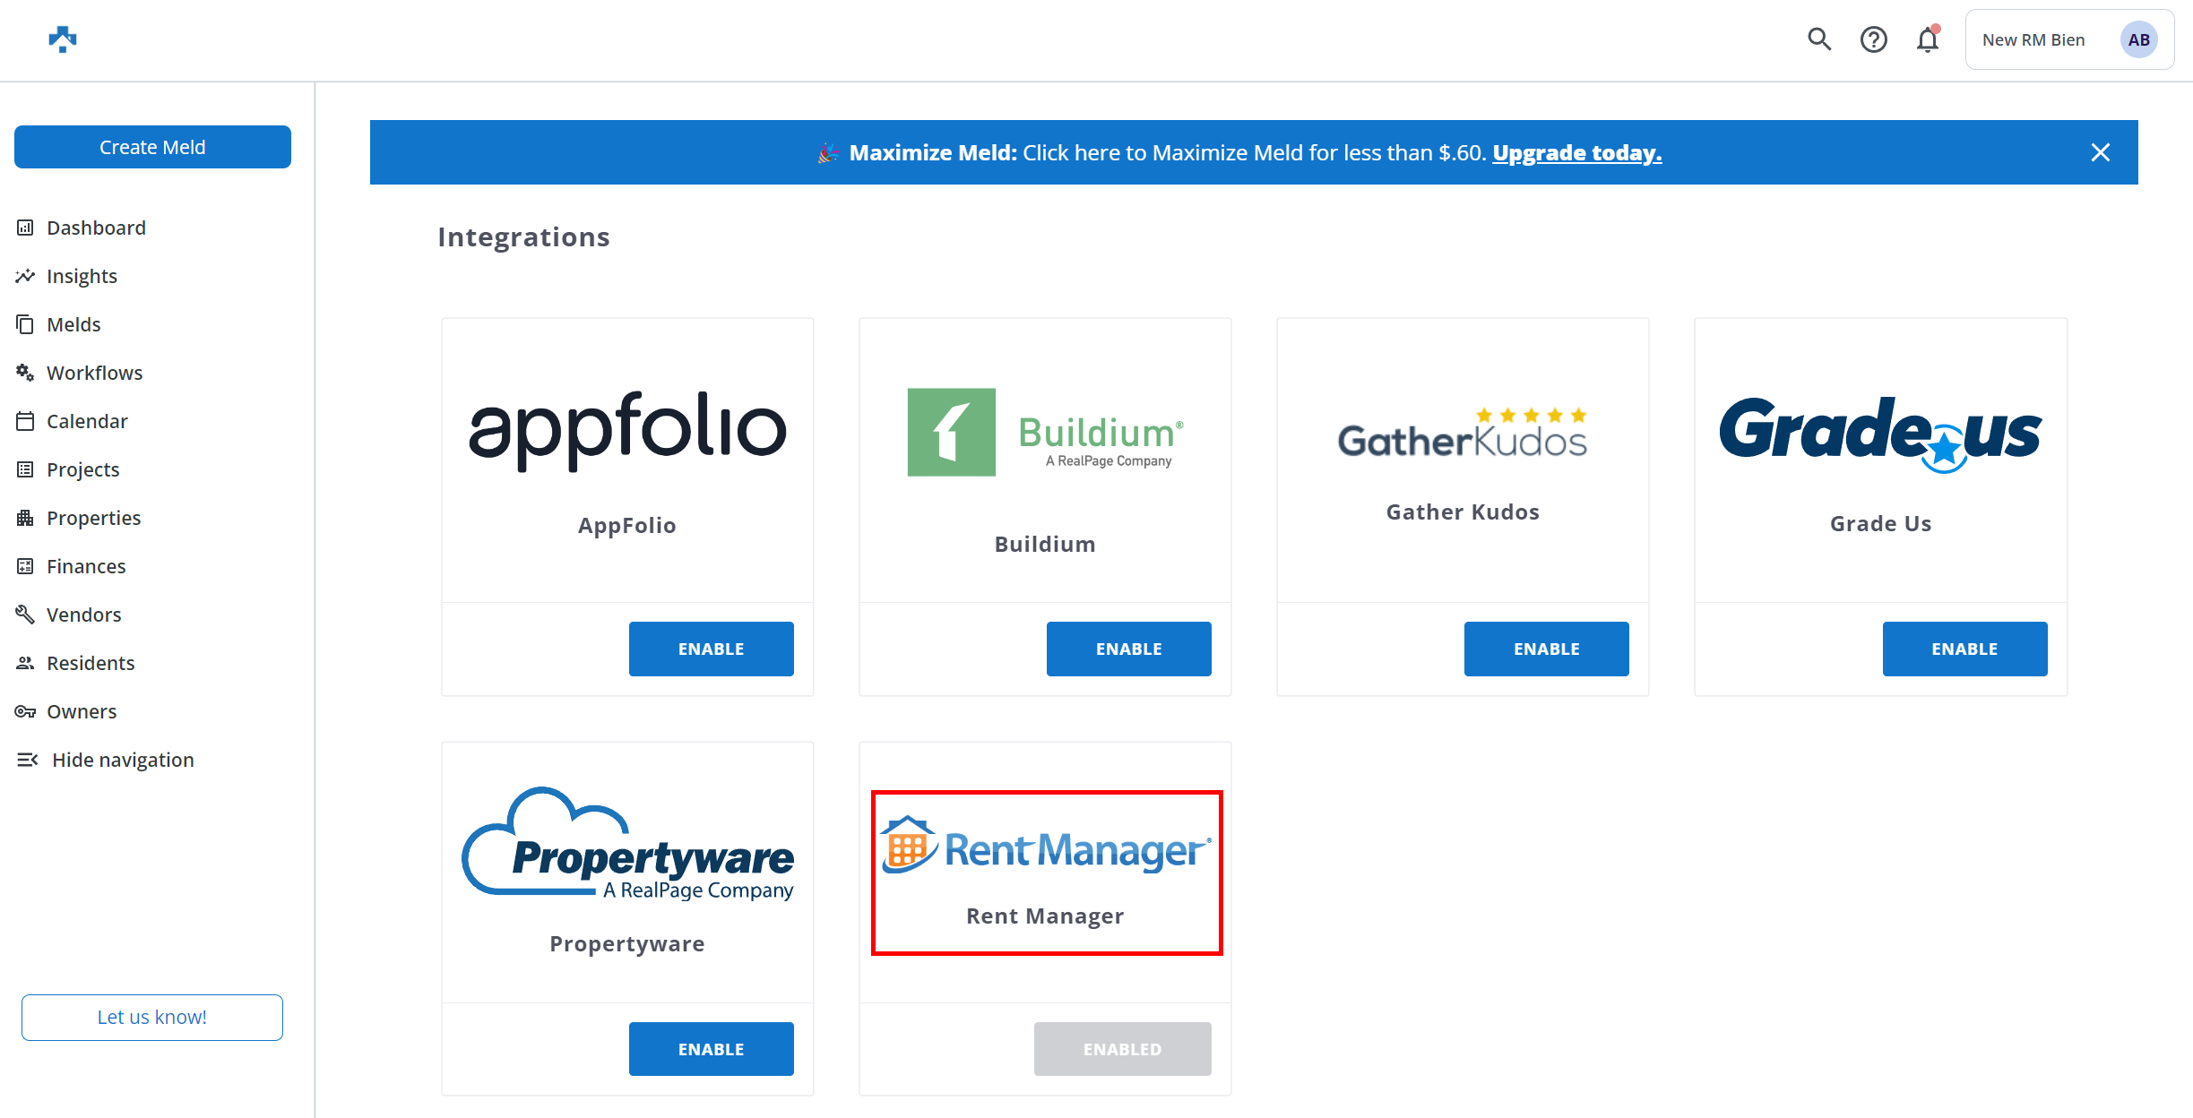The height and width of the screenshot is (1118, 2193).
Task: Open the help question mark icon
Action: 1873,39
